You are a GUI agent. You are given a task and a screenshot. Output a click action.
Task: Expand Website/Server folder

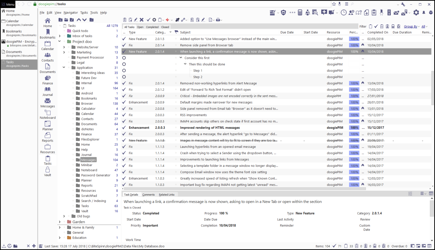[x=64, y=47]
